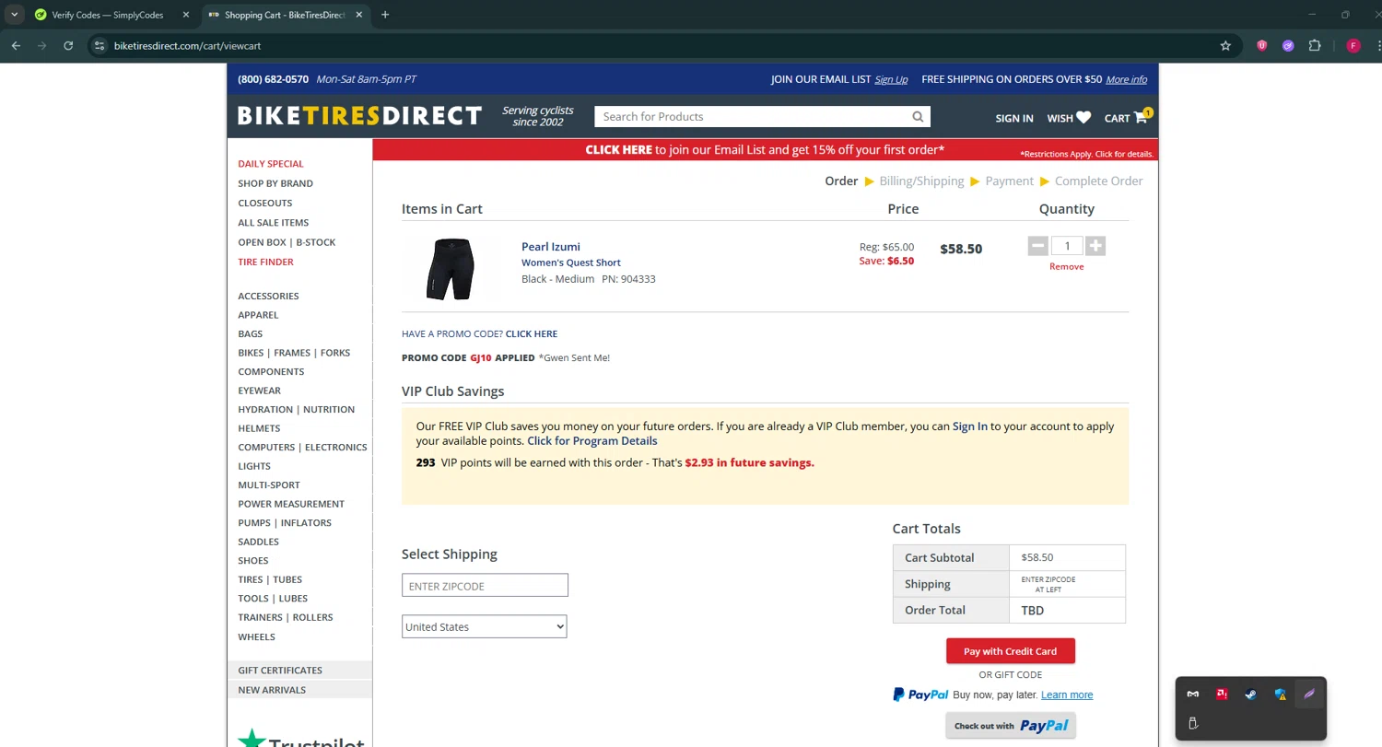Open HELMETS category
This screenshot has width=1382, height=747.
click(259, 428)
